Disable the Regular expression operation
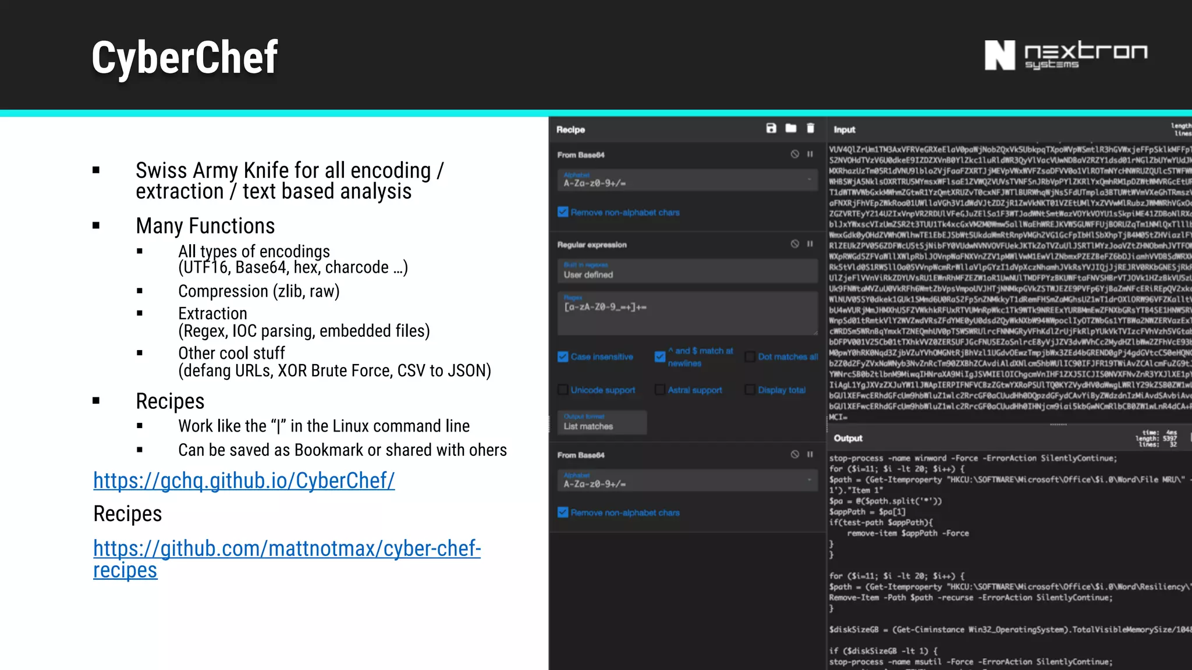The width and height of the screenshot is (1192, 670). pos(795,244)
